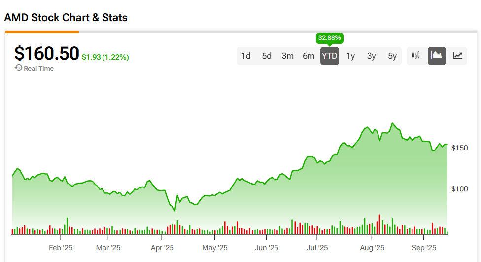481x262 pixels.
Task: Click the Feb '25 timeline label
Action: pos(61,248)
